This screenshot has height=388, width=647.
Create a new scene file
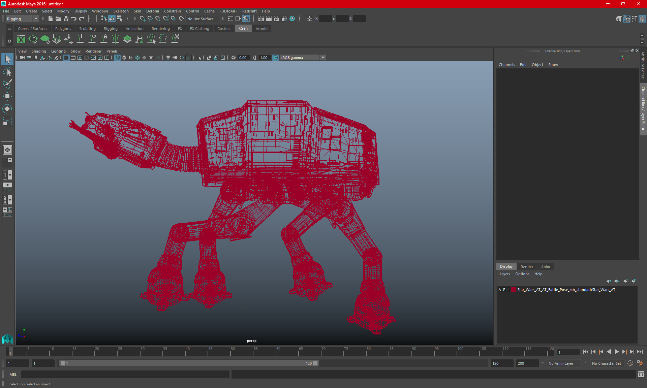click(x=50, y=19)
